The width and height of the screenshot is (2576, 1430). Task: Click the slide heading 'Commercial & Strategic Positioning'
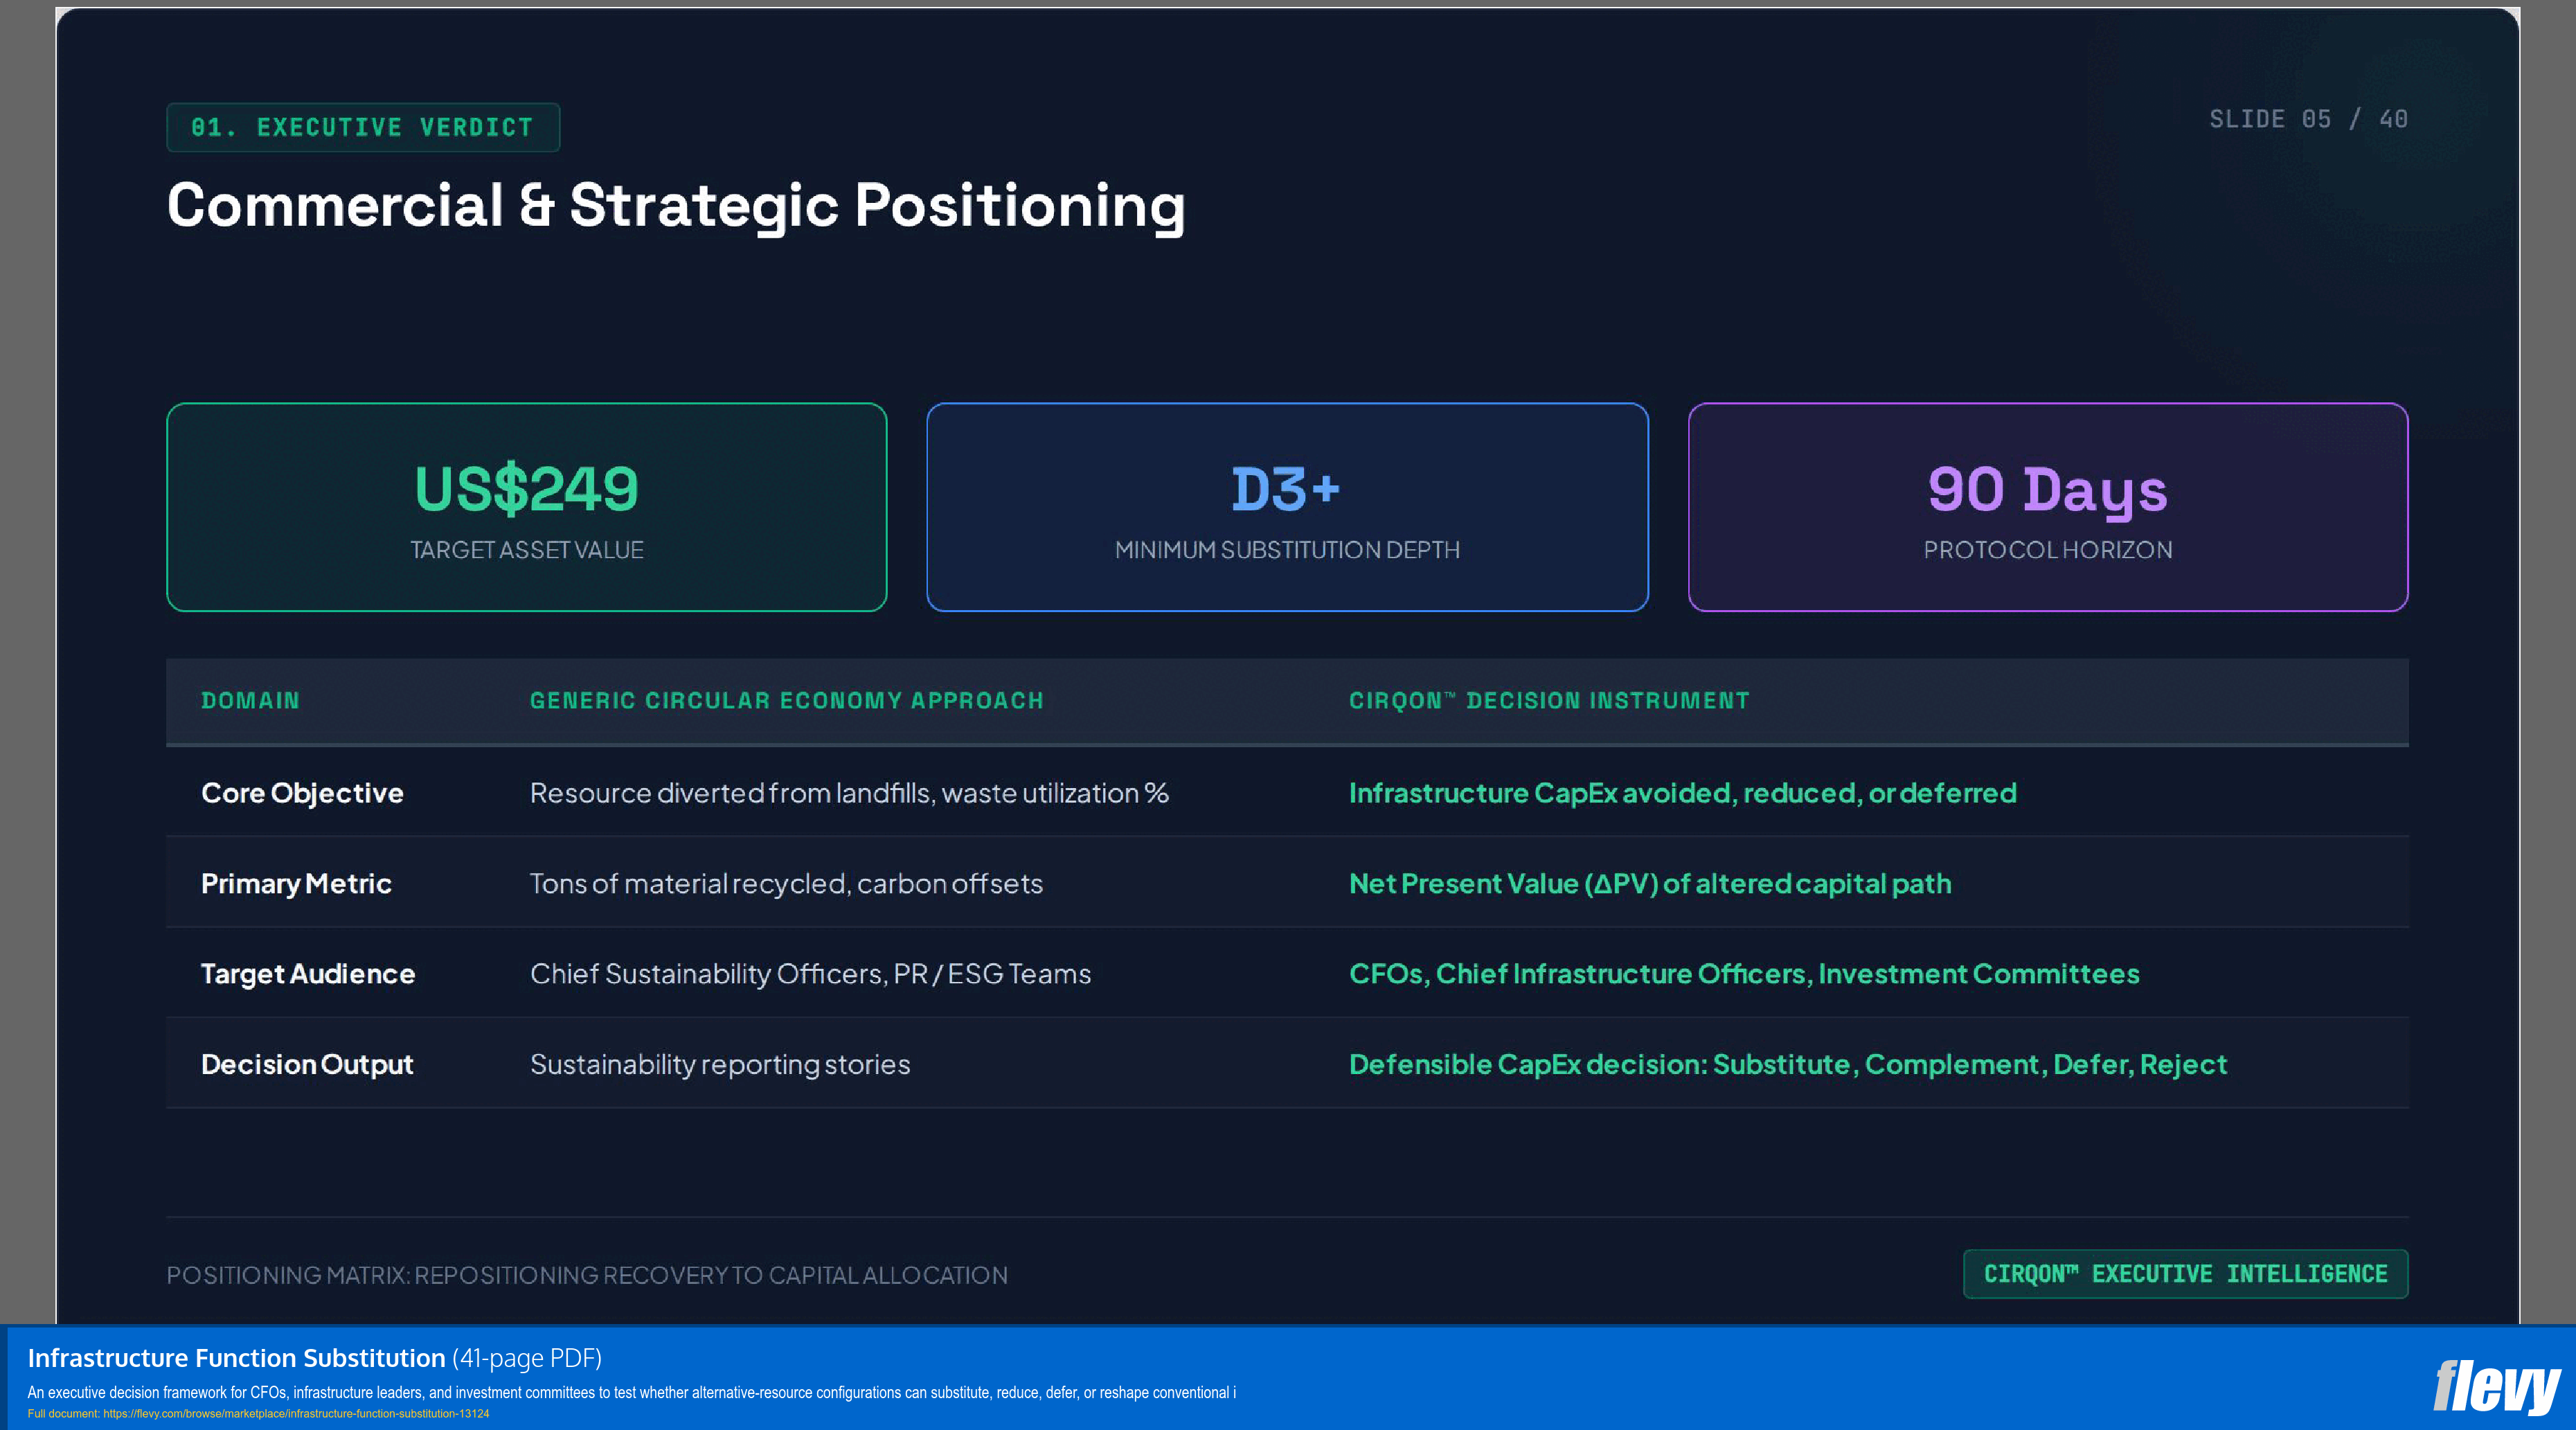coord(676,207)
